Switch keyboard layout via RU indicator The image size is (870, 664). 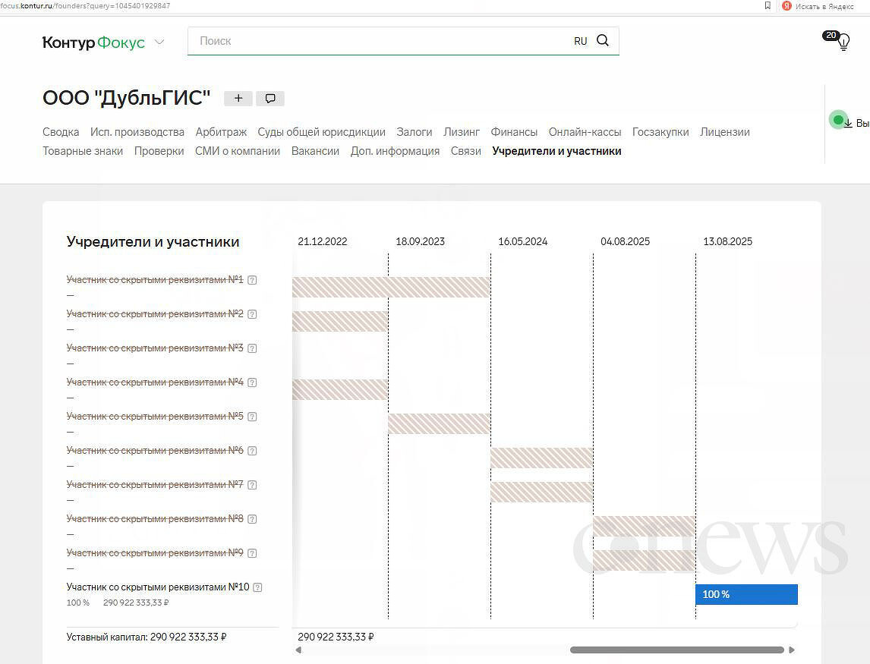580,41
